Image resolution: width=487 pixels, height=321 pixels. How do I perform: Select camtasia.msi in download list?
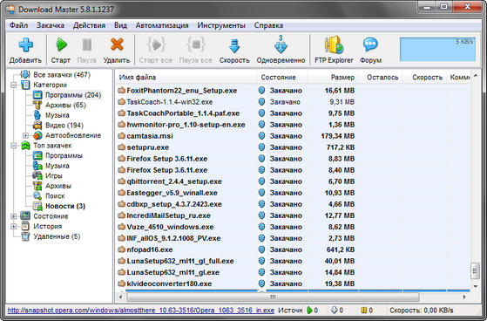tap(150, 136)
